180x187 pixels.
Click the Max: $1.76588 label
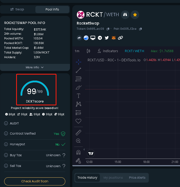pos(162,51)
